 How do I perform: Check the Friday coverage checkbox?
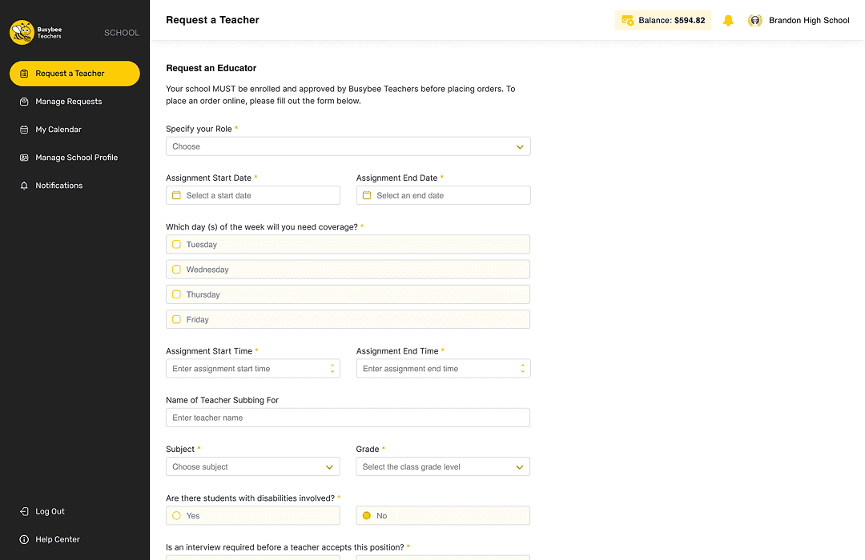pos(176,318)
